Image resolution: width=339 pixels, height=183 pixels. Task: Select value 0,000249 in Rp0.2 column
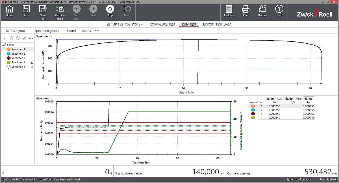pyautogui.click(x=274, y=117)
